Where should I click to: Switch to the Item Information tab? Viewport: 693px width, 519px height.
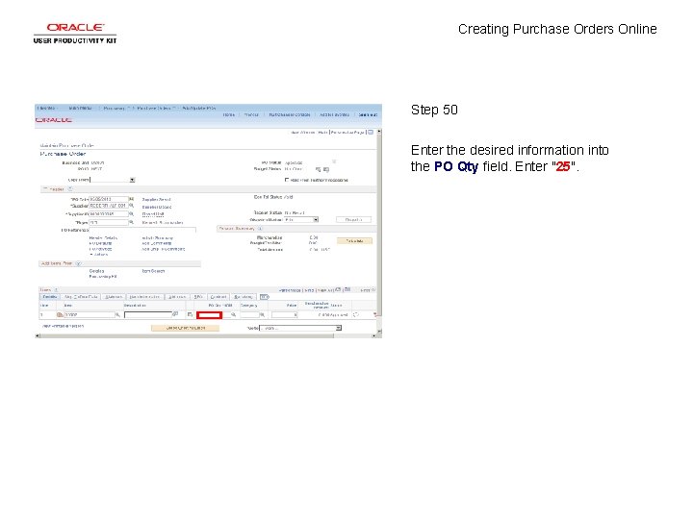tap(145, 297)
